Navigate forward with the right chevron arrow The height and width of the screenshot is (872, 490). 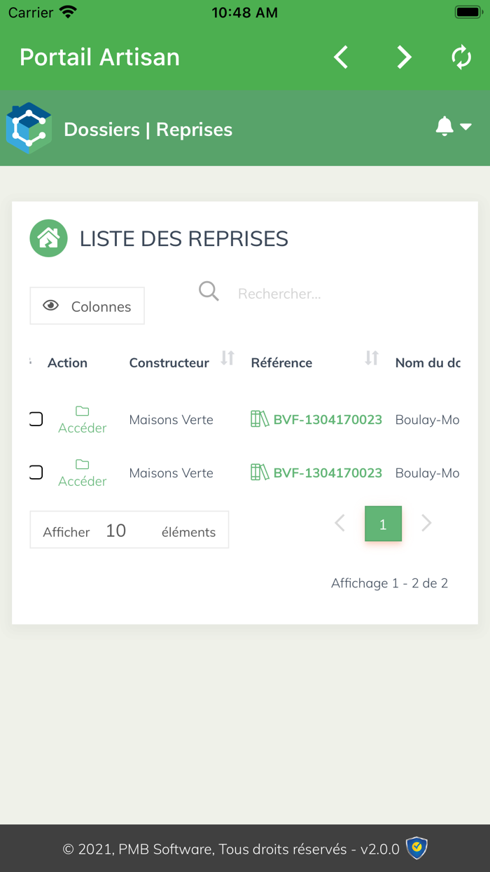pyautogui.click(x=404, y=57)
